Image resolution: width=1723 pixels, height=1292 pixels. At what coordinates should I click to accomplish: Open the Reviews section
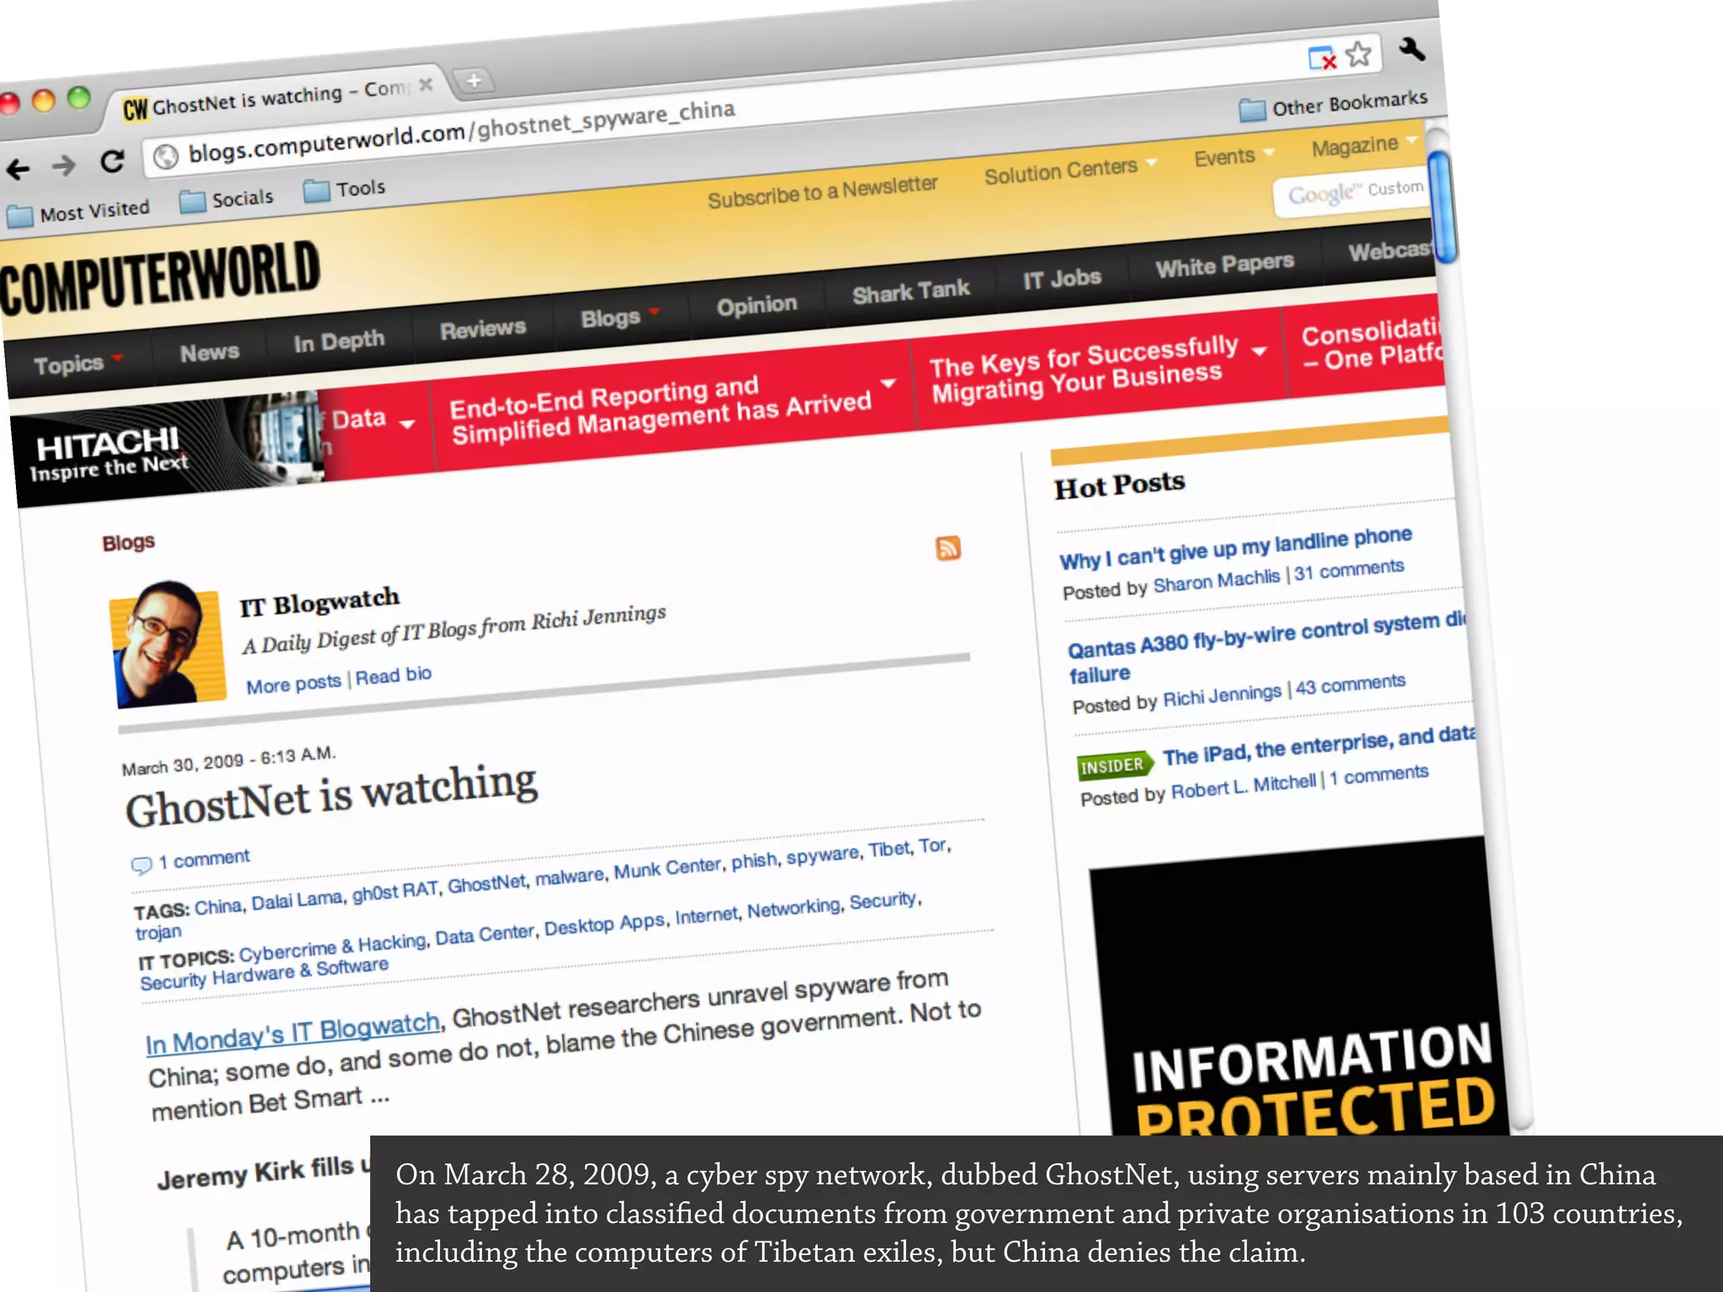[483, 329]
